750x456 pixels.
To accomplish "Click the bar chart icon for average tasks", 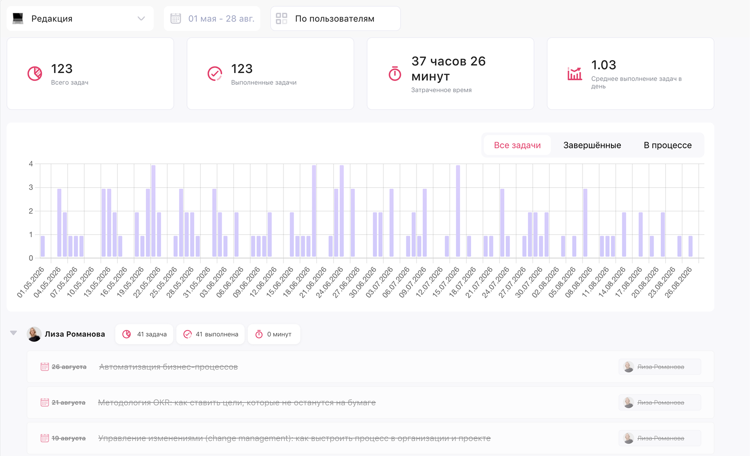I will click(x=575, y=73).
